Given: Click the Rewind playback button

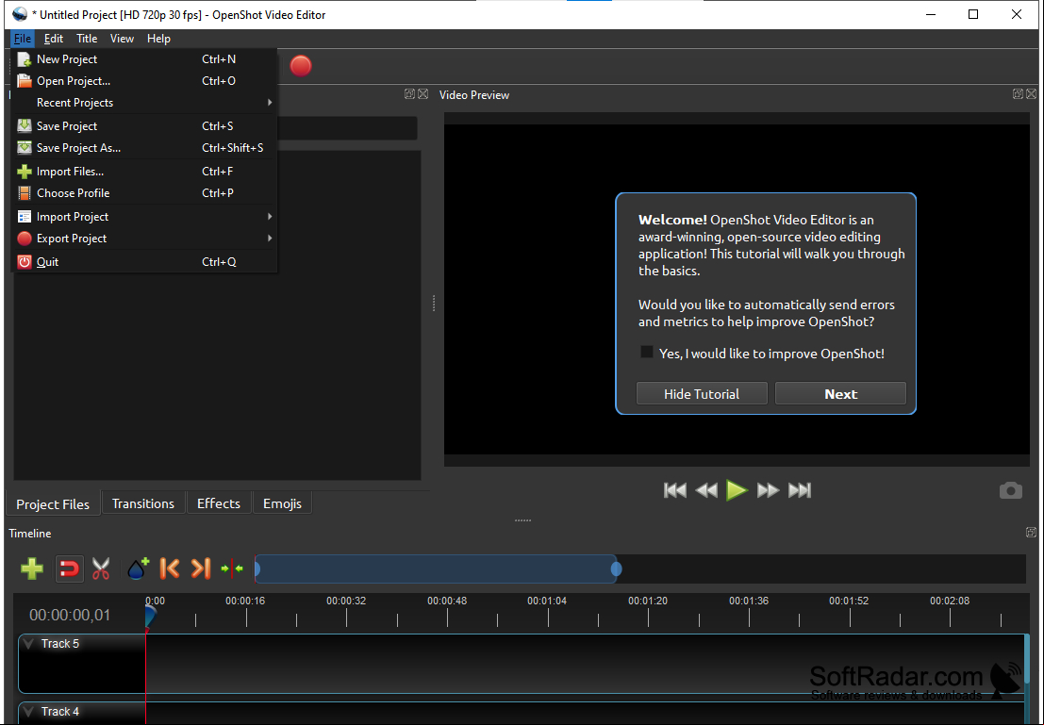Looking at the screenshot, I should click(705, 490).
